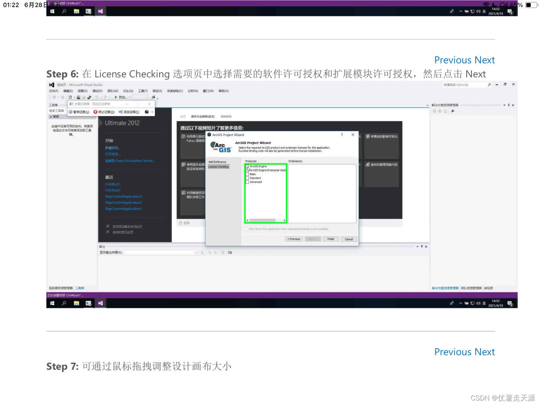541x405 pixels.
Task: Open File Explorer in the Step 6 screenshot taskbar
Action: 76,303
